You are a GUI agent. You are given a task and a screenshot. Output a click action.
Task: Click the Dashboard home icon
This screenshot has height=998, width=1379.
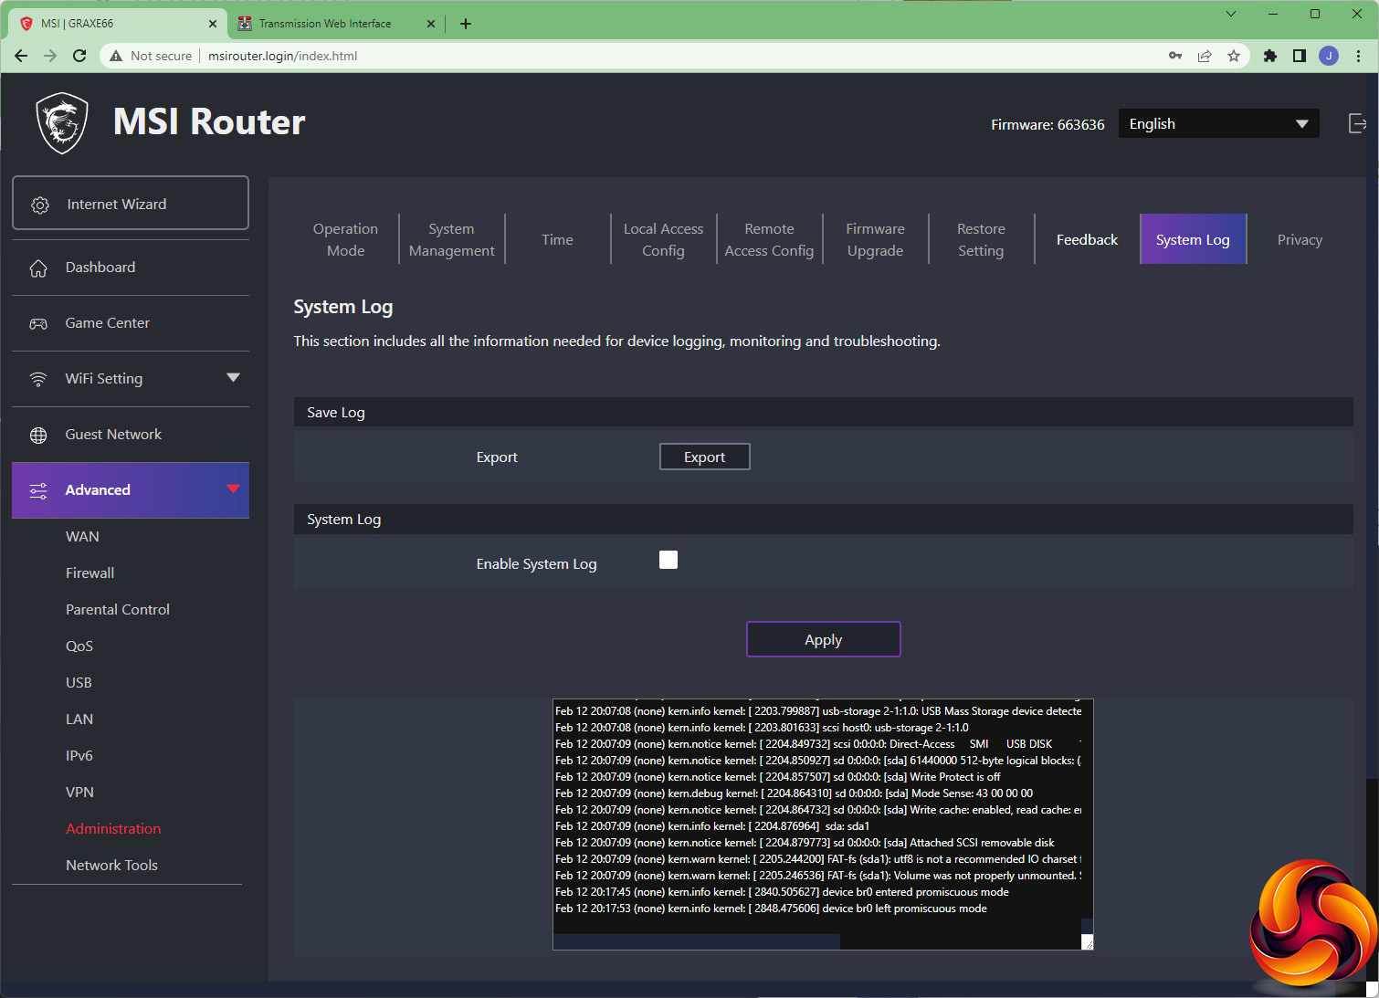(38, 268)
